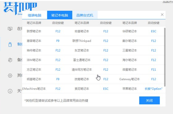Click F12 key for Gateway笔记本
This screenshot has width=173, height=114.
(x=154, y=79)
